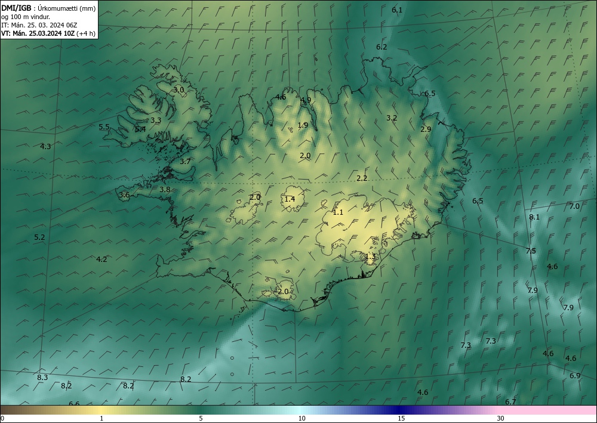
Task: Select the 'IT: Mán. 25. 03. 2024 06Z' line
Action: (39, 24)
